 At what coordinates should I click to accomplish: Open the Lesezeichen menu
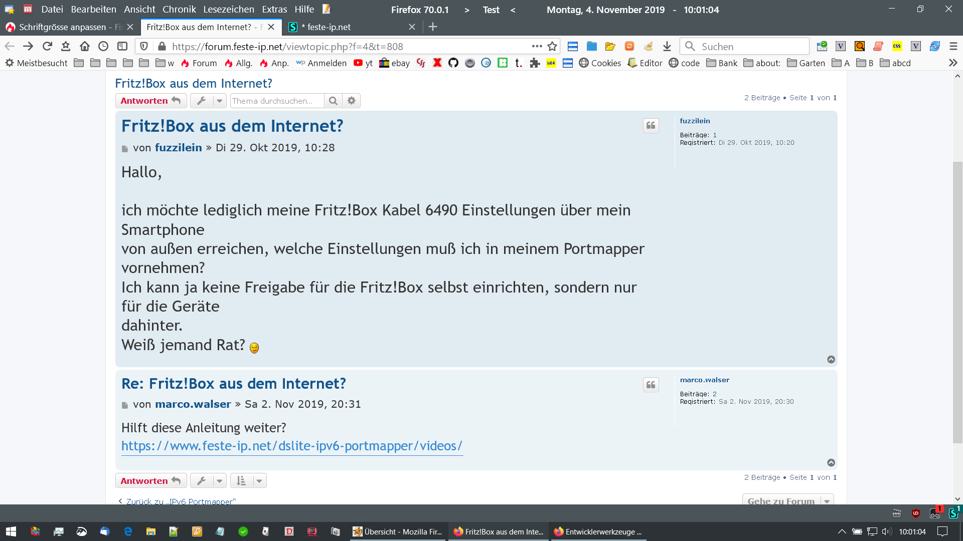(228, 10)
